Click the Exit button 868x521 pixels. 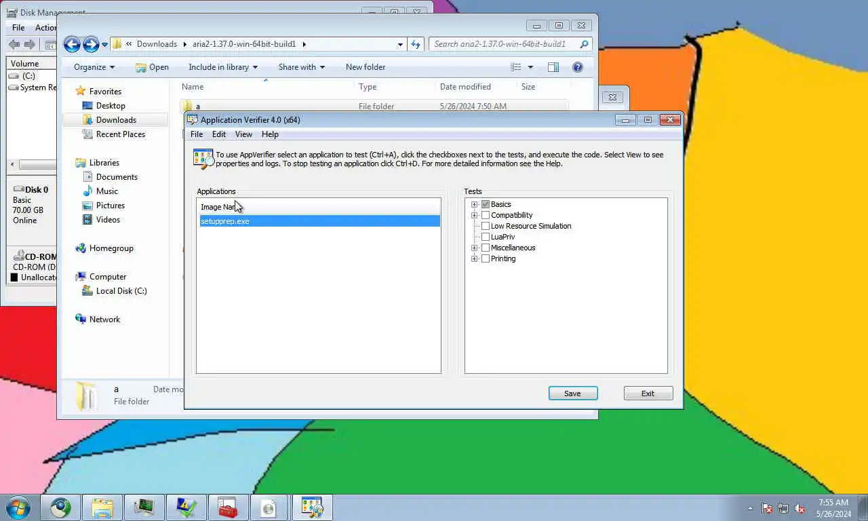tap(648, 393)
